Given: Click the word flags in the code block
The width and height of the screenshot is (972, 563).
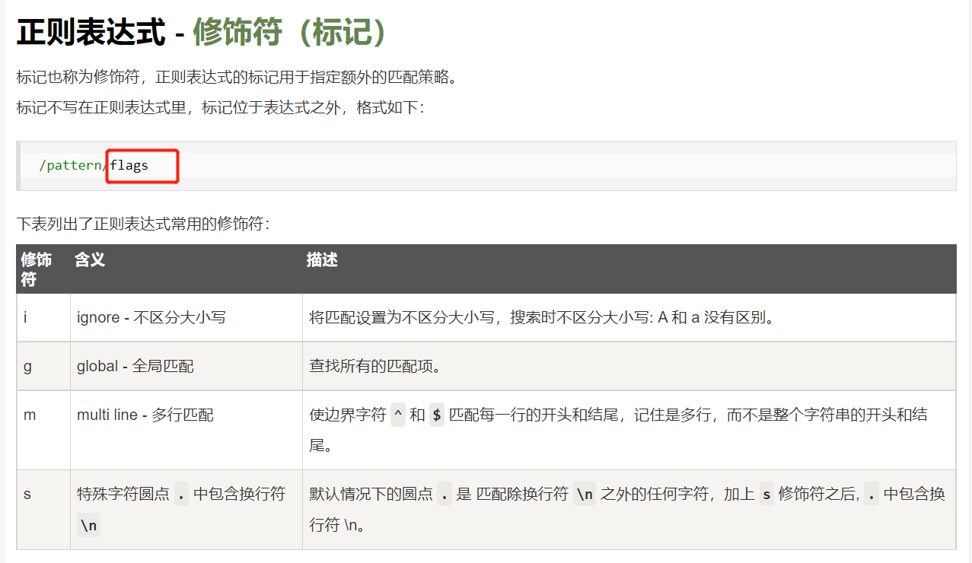Looking at the screenshot, I should (129, 165).
